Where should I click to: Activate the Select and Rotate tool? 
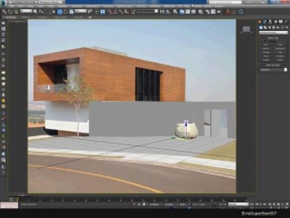pyautogui.click(x=65, y=12)
